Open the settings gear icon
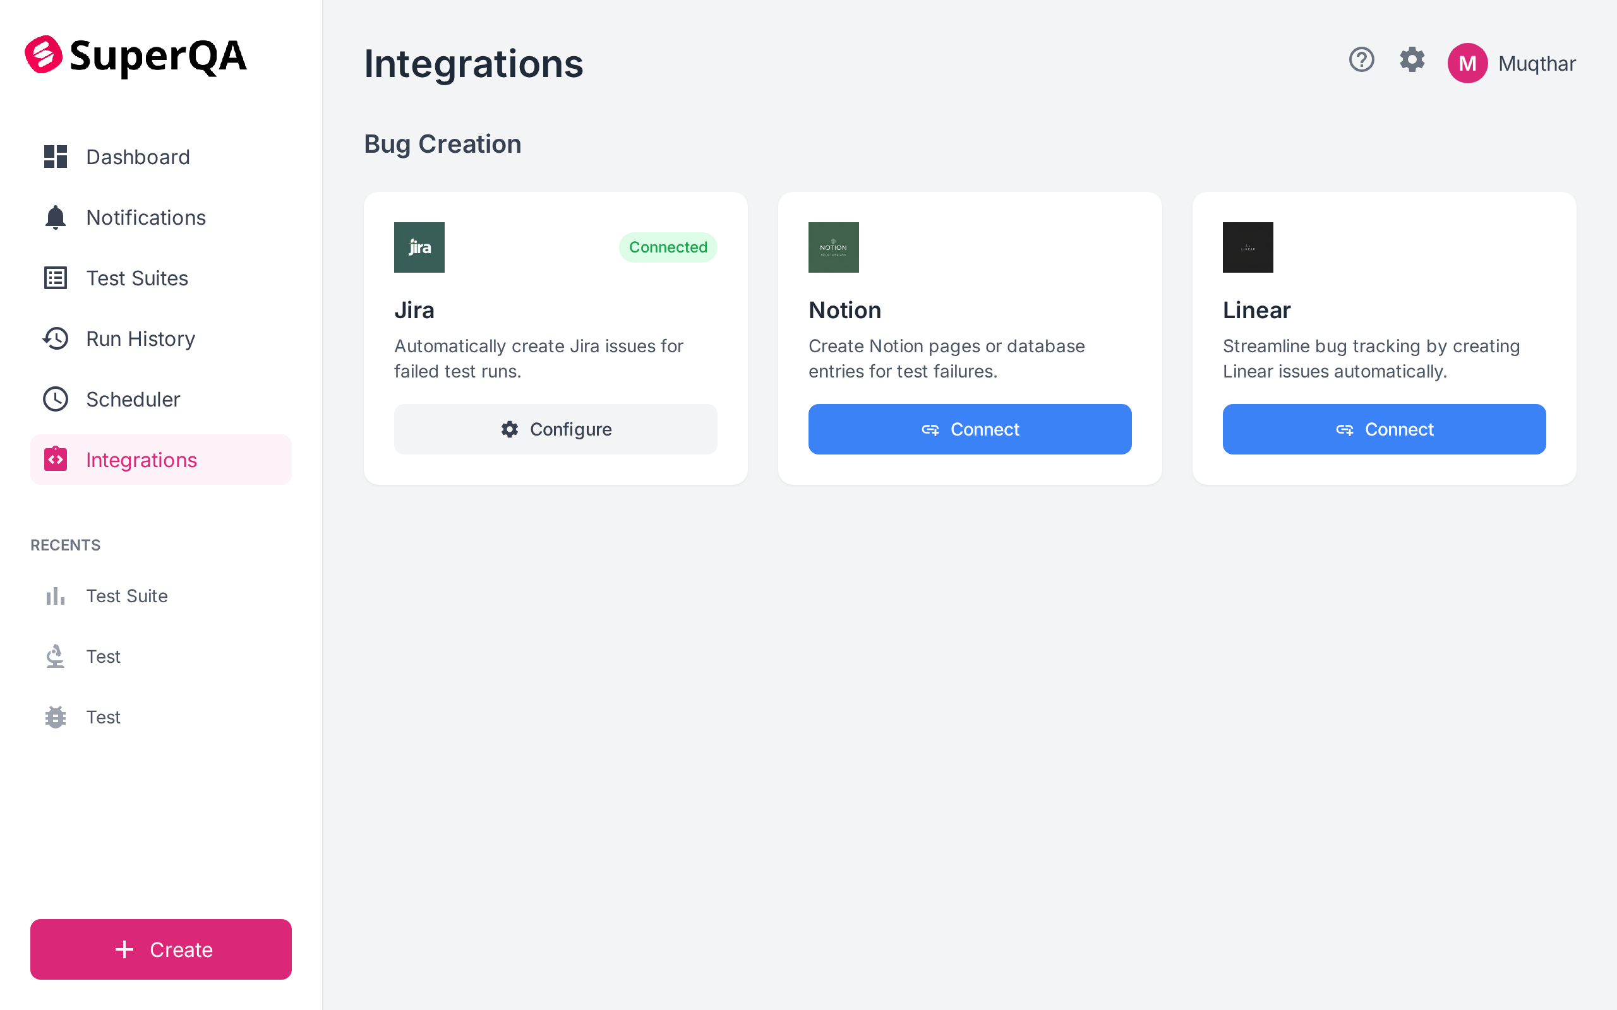Screen dimensions: 1617x1010 (1412, 61)
